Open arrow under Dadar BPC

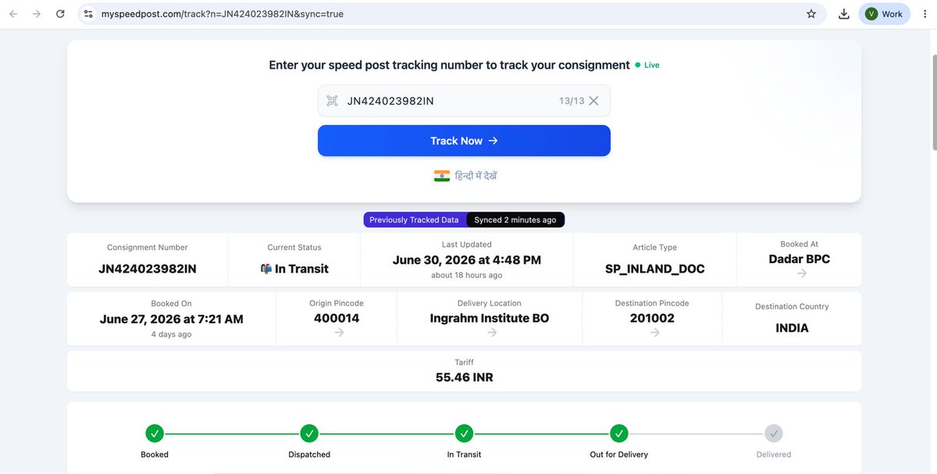pyautogui.click(x=802, y=273)
